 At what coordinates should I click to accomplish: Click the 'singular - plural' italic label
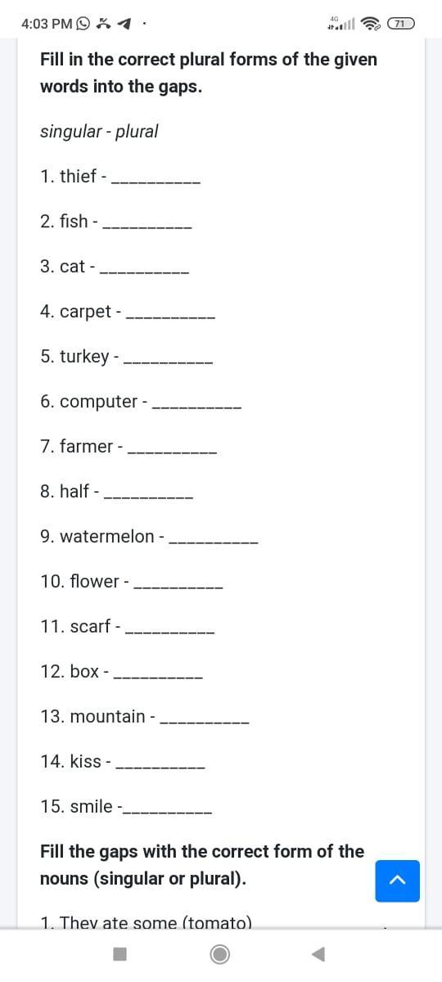pos(99,131)
